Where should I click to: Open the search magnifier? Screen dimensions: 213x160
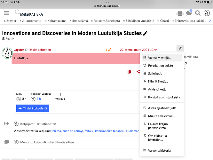click(198, 13)
